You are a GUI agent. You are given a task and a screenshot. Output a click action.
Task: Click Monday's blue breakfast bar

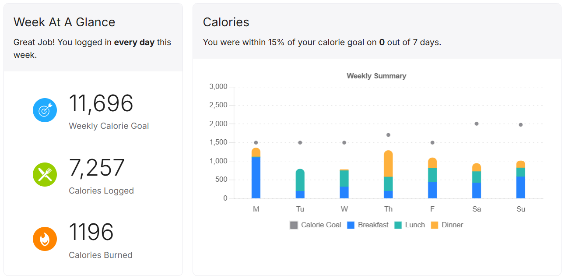[256, 177]
